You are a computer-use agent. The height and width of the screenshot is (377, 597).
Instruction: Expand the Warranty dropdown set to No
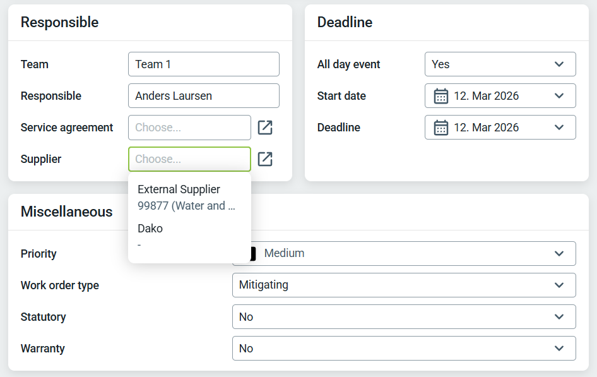tap(559, 348)
